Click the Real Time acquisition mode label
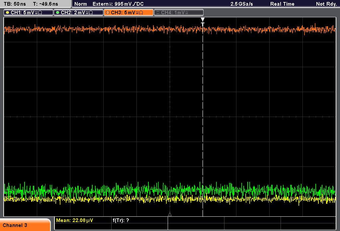 point(282,4)
